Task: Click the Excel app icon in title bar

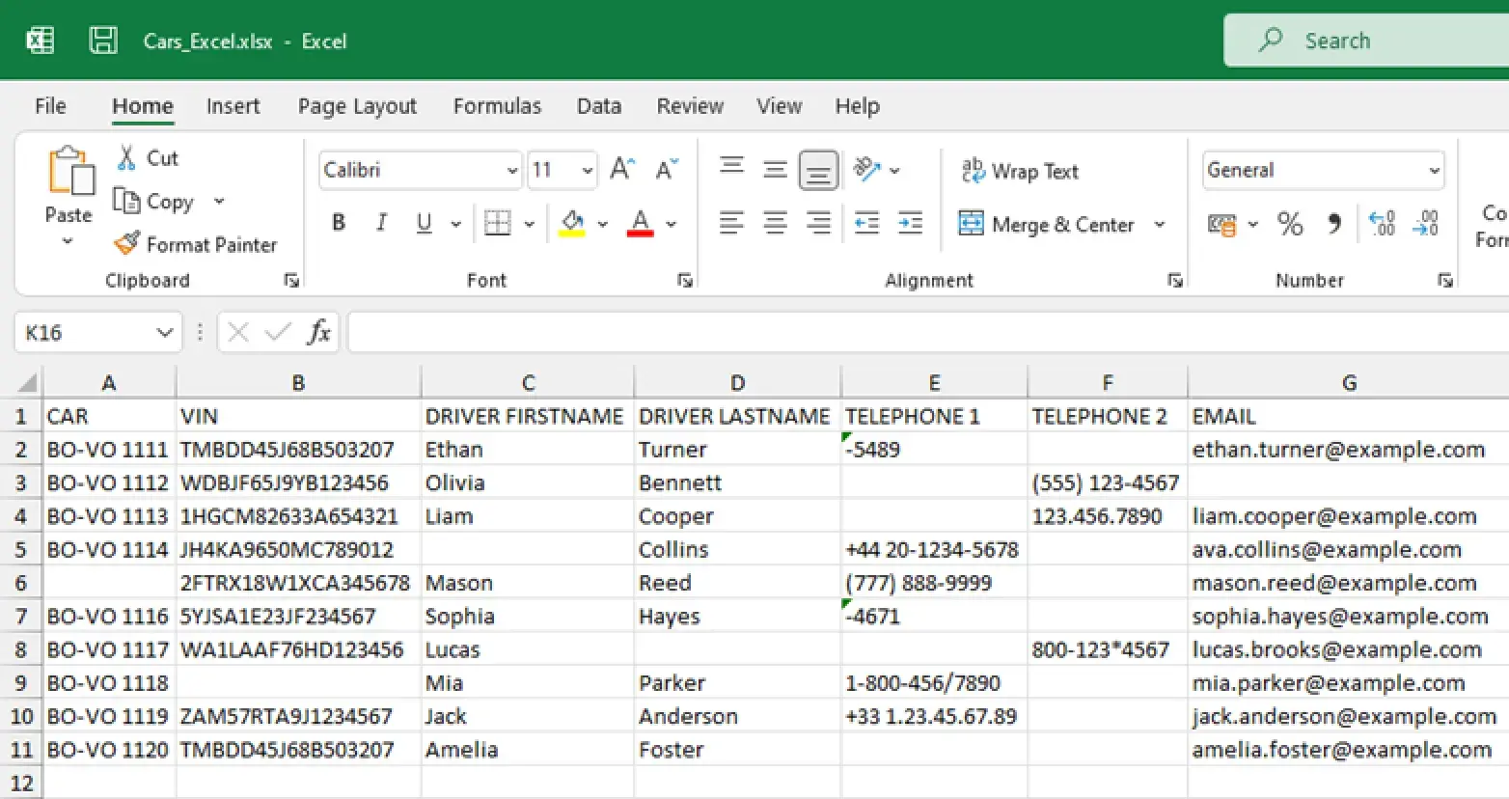Action: point(41,41)
